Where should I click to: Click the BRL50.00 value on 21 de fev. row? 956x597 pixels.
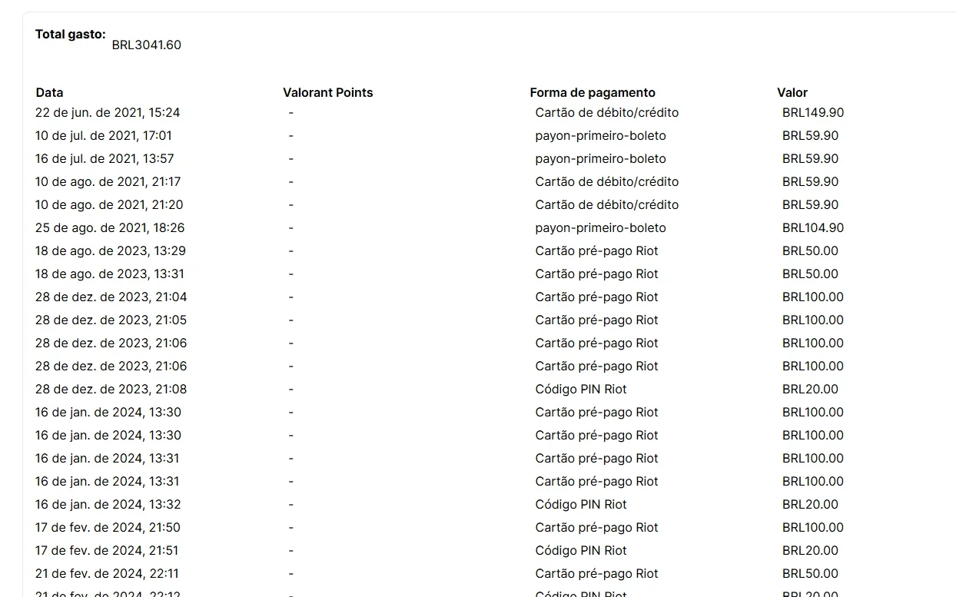click(811, 573)
